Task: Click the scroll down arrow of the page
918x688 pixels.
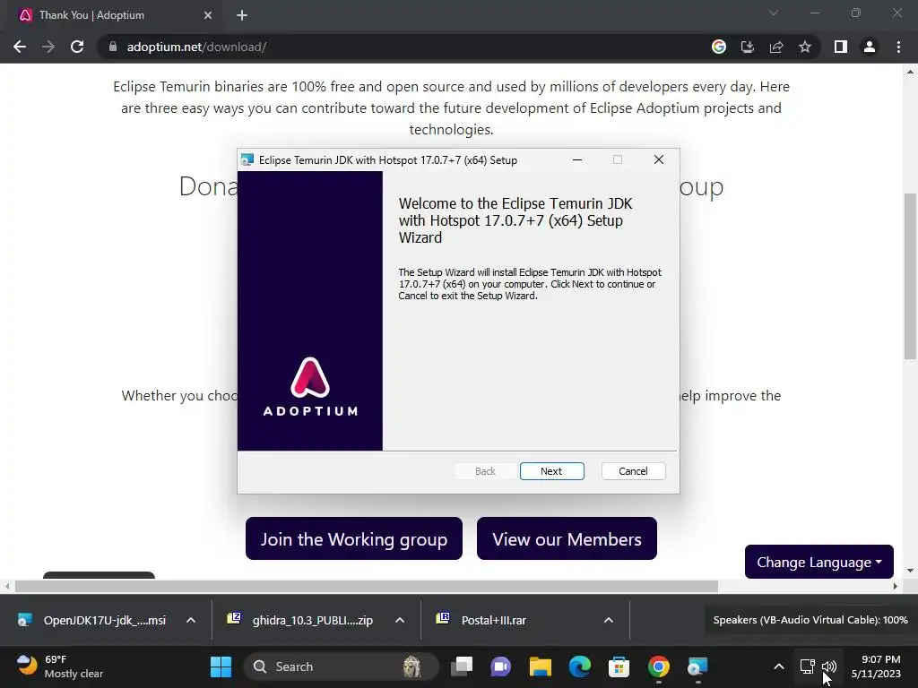Action: [x=911, y=571]
